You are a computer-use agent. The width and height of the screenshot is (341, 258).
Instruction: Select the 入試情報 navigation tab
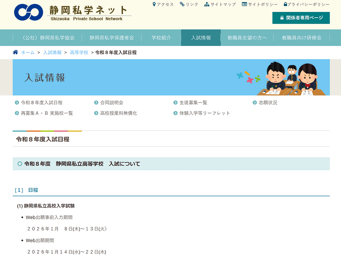point(201,38)
